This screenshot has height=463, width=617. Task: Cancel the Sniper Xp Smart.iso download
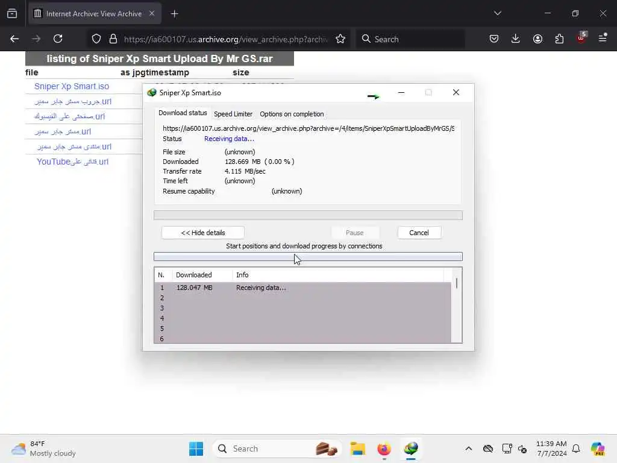(419, 233)
